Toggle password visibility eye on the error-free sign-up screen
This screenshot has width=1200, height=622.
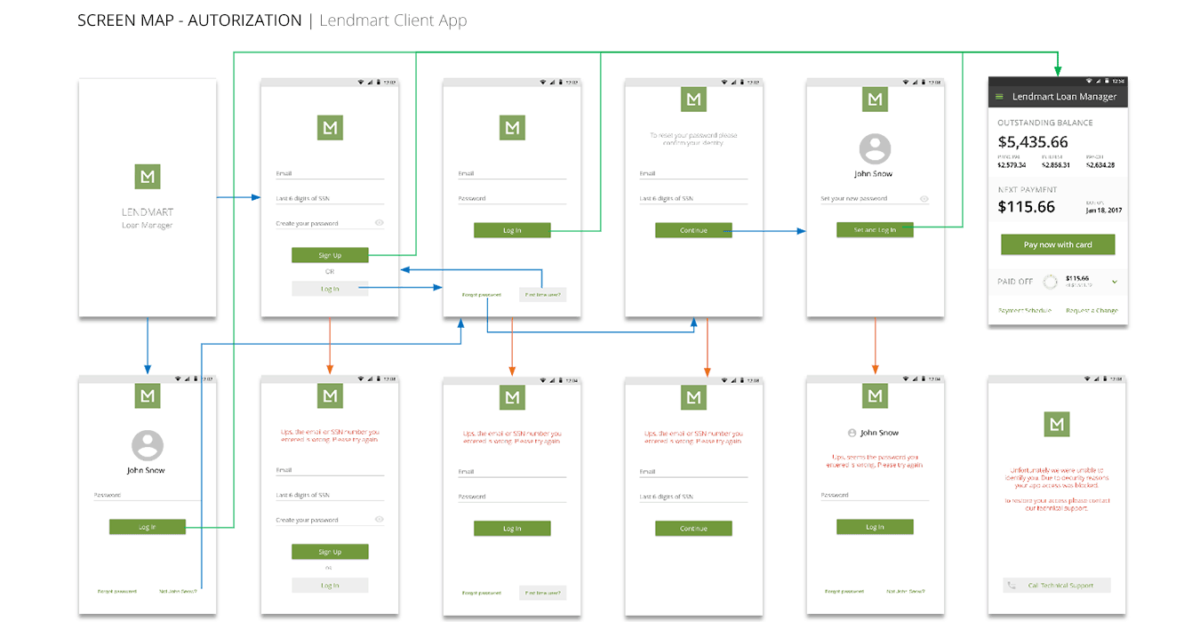click(379, 223)
